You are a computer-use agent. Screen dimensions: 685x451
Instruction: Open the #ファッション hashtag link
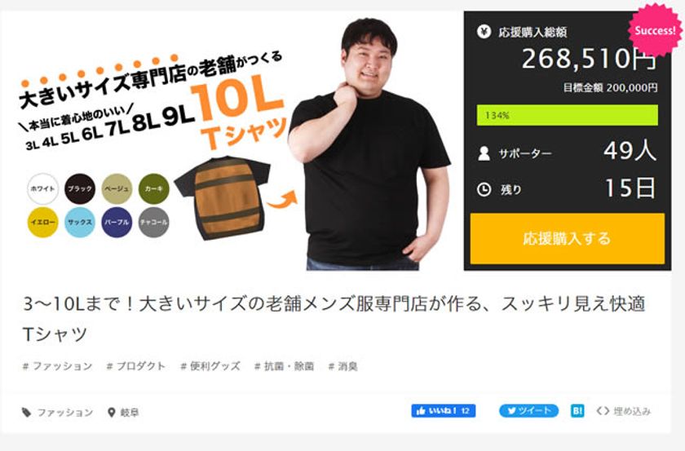(57, 366)
